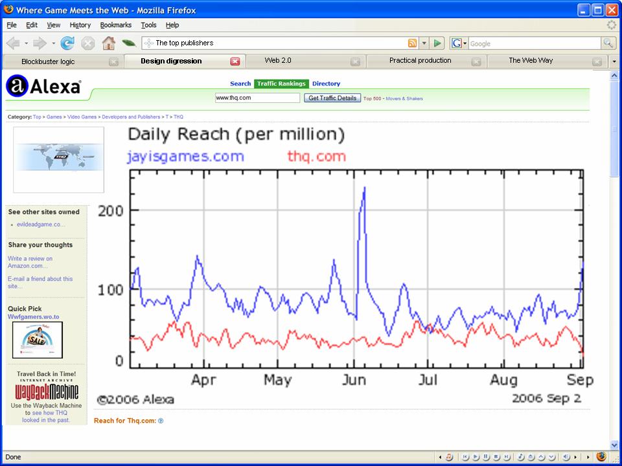Click the black arrow right of the speaker icon
The height and width of the screenshot is (466, 622).
click(575, 457)
